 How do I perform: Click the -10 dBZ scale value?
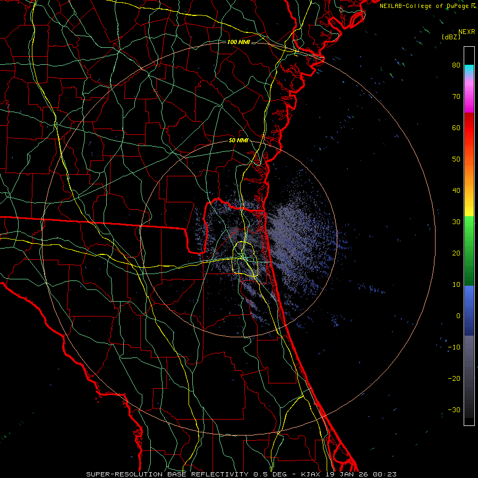tap(454, 347)
